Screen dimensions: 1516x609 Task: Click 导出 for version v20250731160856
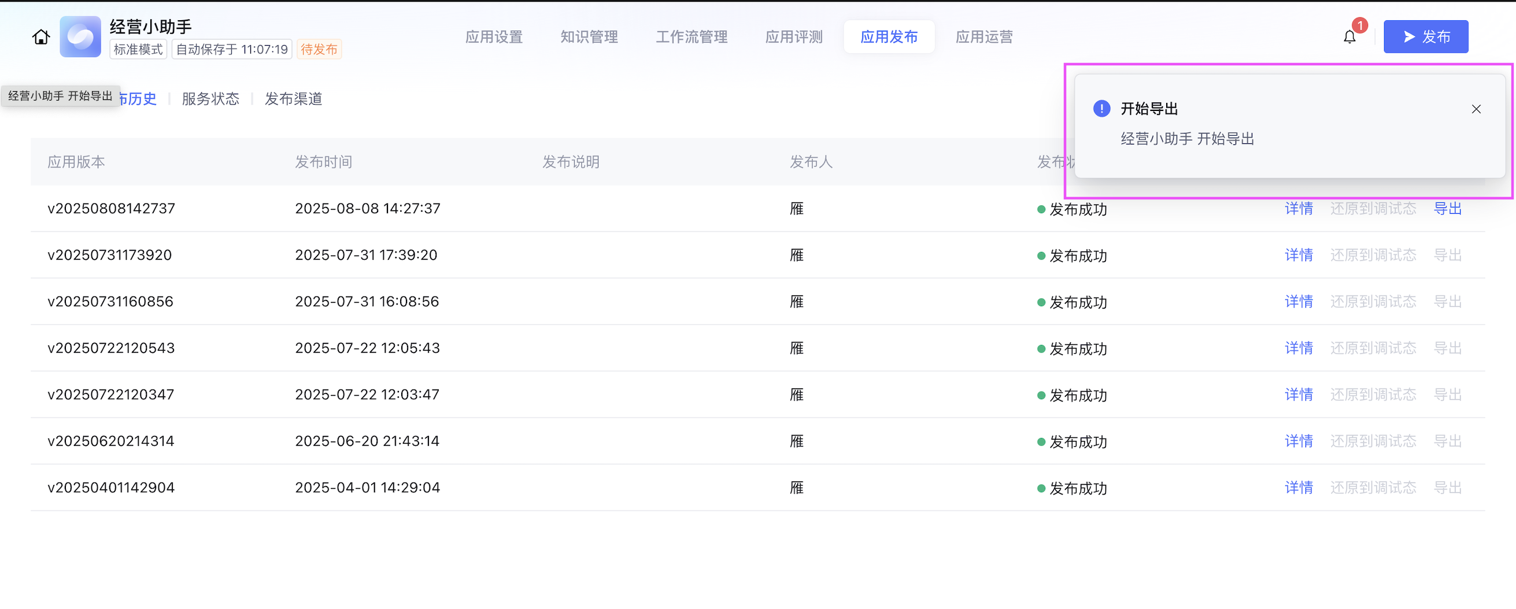click(x=1448, y=302)
